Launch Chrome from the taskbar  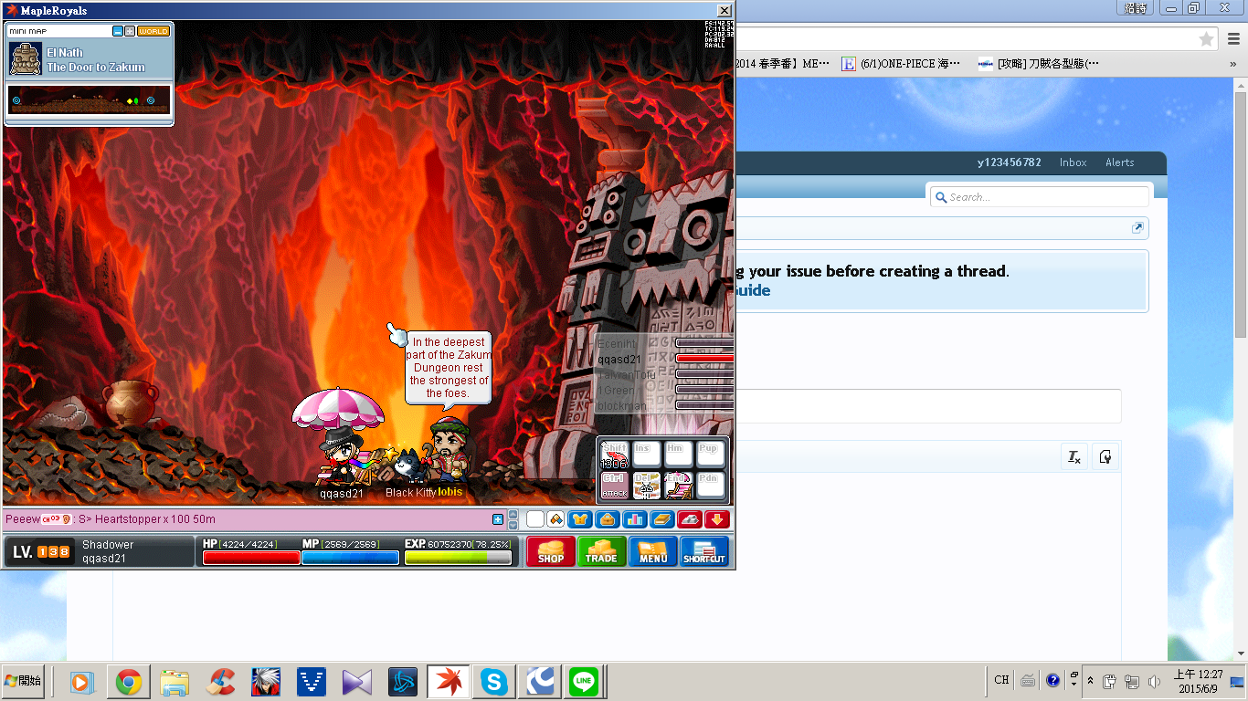point(128,682)
